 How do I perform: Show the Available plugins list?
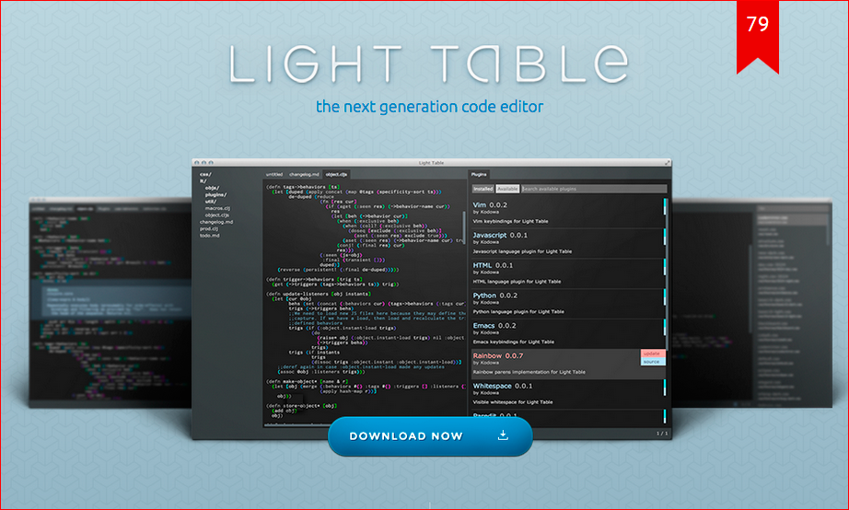click(x=507, y=189)
